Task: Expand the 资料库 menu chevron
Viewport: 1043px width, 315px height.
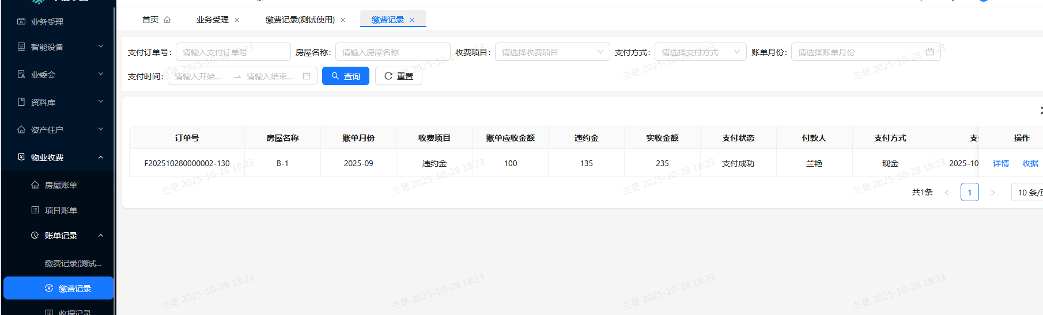Action: (101, 102)
